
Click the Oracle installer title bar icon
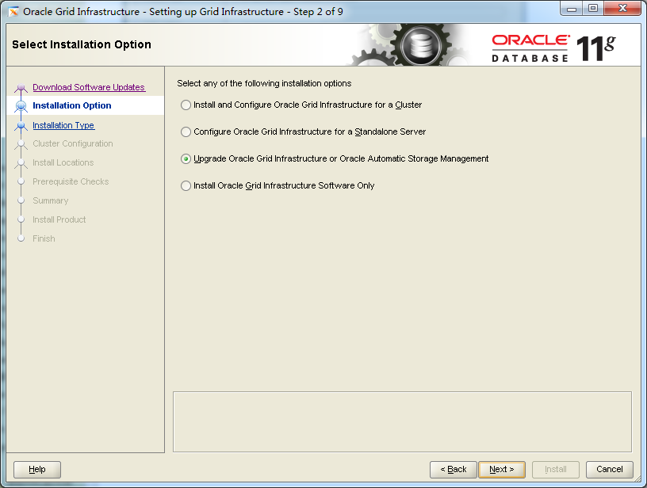13,12
